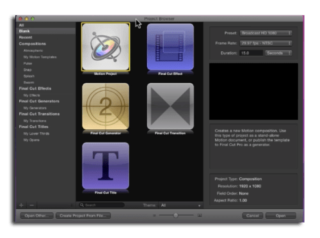The height and width of the screenshot is (238, 320).
Task: Open My Lower Thirds in sidebar
Action: (x=36, y=134)
